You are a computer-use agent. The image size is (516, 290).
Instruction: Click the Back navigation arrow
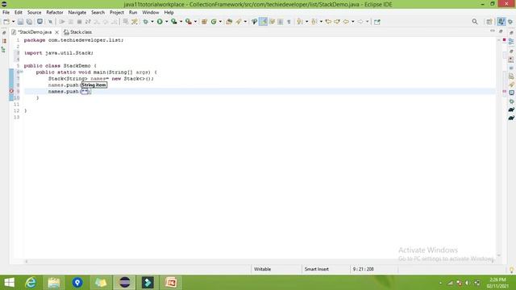346,22
